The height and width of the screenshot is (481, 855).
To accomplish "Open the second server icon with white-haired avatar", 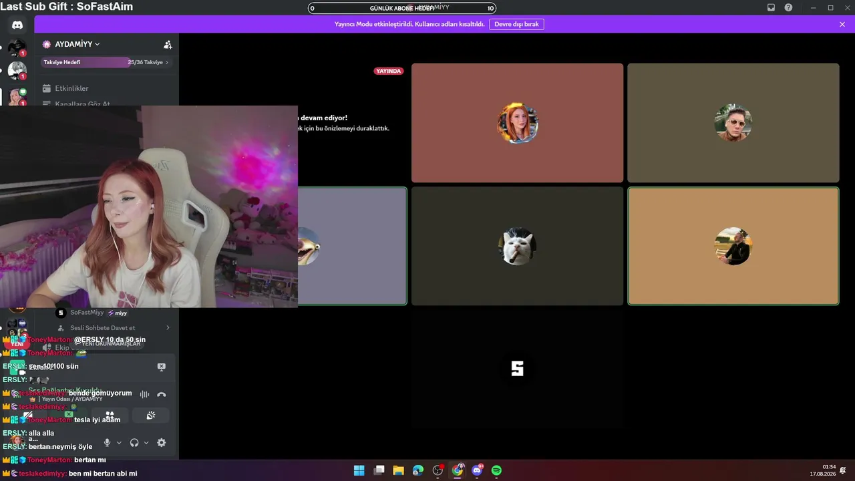I will (x=17, y=70).
